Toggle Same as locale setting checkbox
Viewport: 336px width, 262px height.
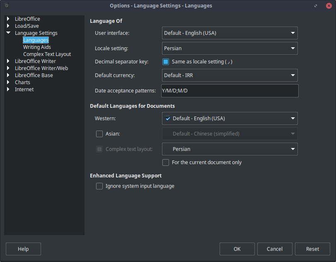166,62
